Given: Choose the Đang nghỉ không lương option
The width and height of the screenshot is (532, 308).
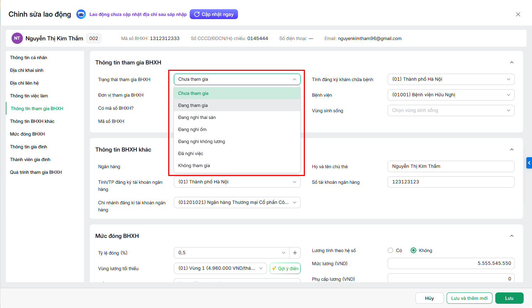Looking at the screenshot, I should [237, 142].
